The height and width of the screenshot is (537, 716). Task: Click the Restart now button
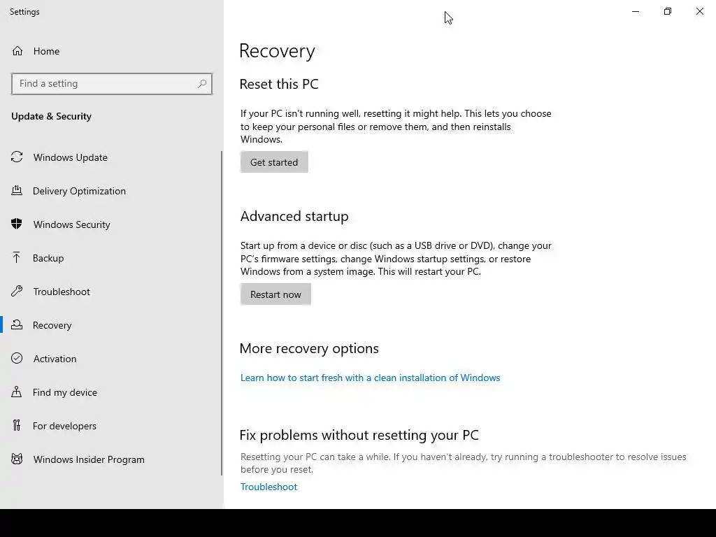(275, 294)
